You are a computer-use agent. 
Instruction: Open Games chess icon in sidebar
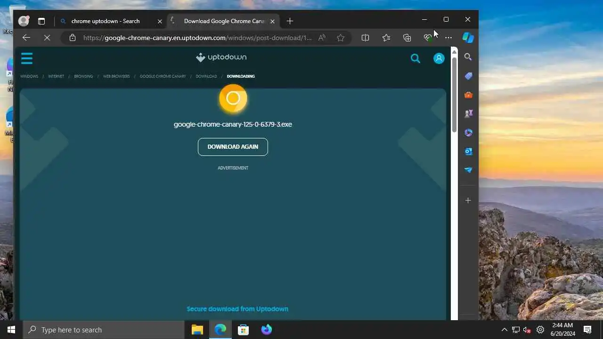(468, 113)
